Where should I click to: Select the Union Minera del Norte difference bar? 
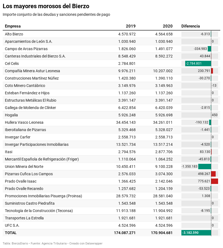pos(205,167)
